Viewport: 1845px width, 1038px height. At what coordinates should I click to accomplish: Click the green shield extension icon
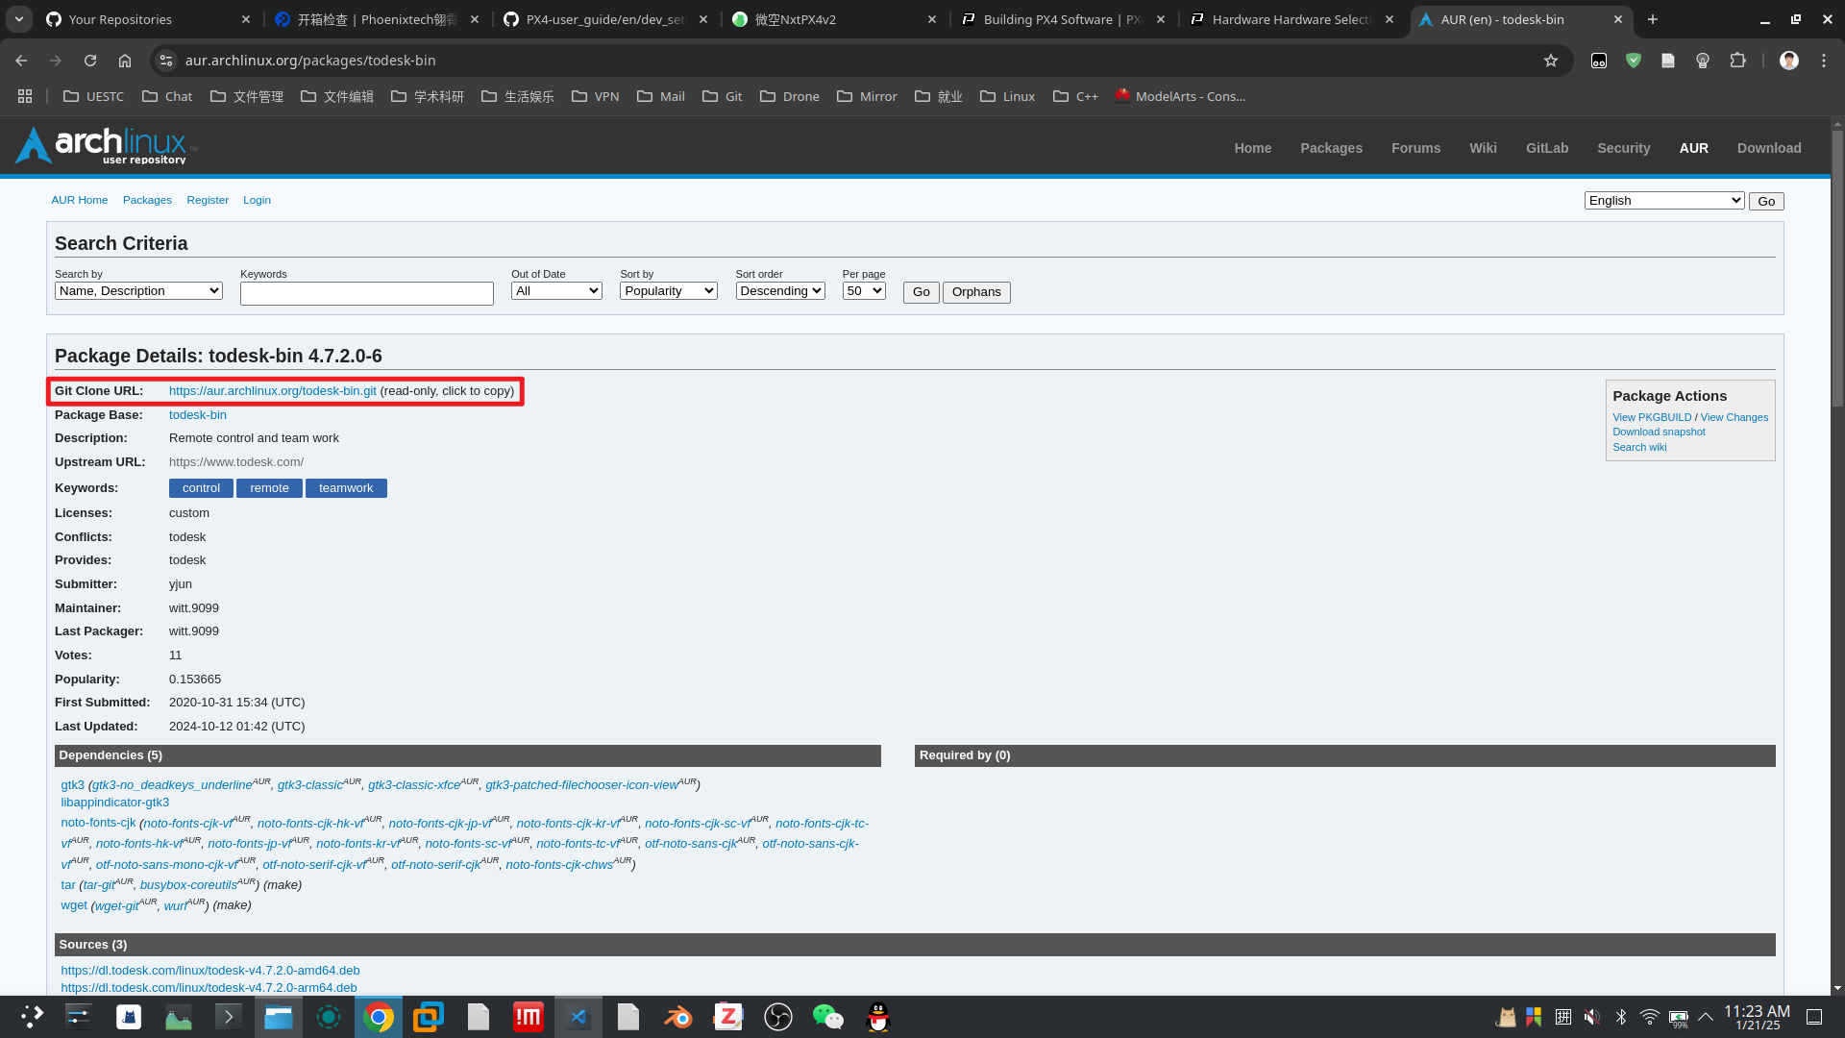1634,61
